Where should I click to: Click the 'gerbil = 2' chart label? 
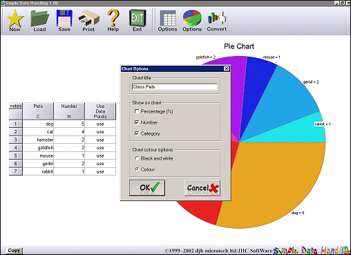(x=311, y=82)
